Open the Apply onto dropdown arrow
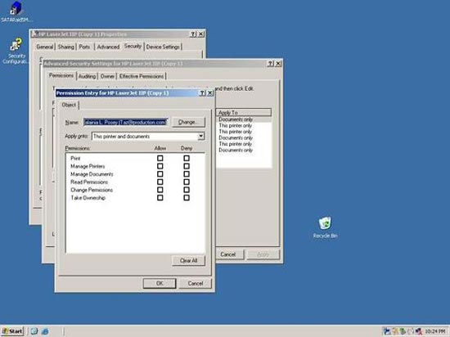This screenshot has height=337, width=450. [x=201, y=136]
